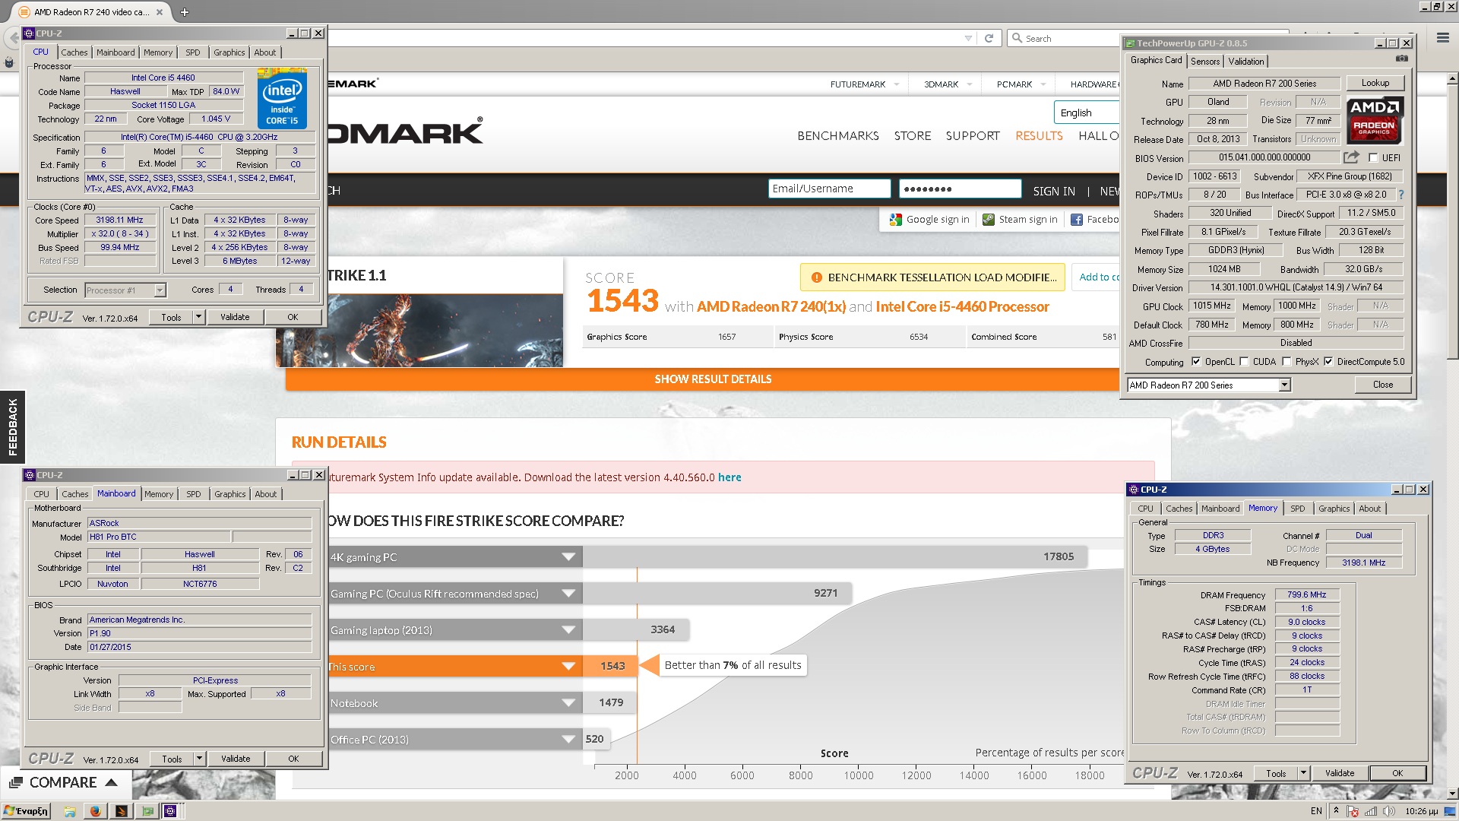Open the URL bar history dropdown arrow
1459x821 pixels.
pyautogui.click(x=968, y=38)
